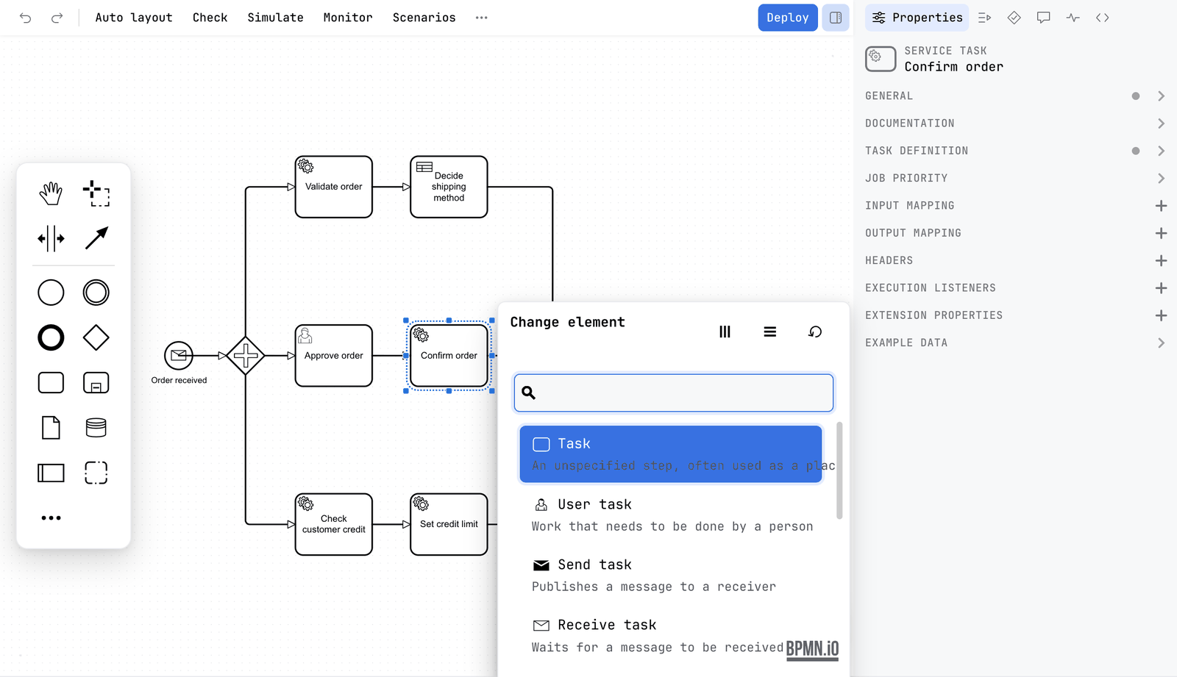
Task: Choose Send task in Change element list
Action: pos(671,576)
